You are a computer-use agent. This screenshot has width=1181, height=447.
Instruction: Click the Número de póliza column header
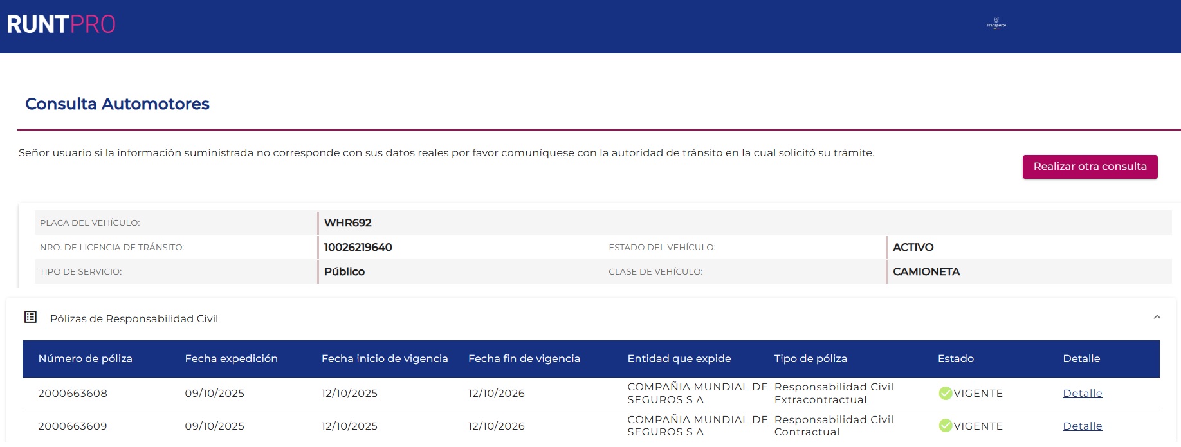click(x=85, y=358)
